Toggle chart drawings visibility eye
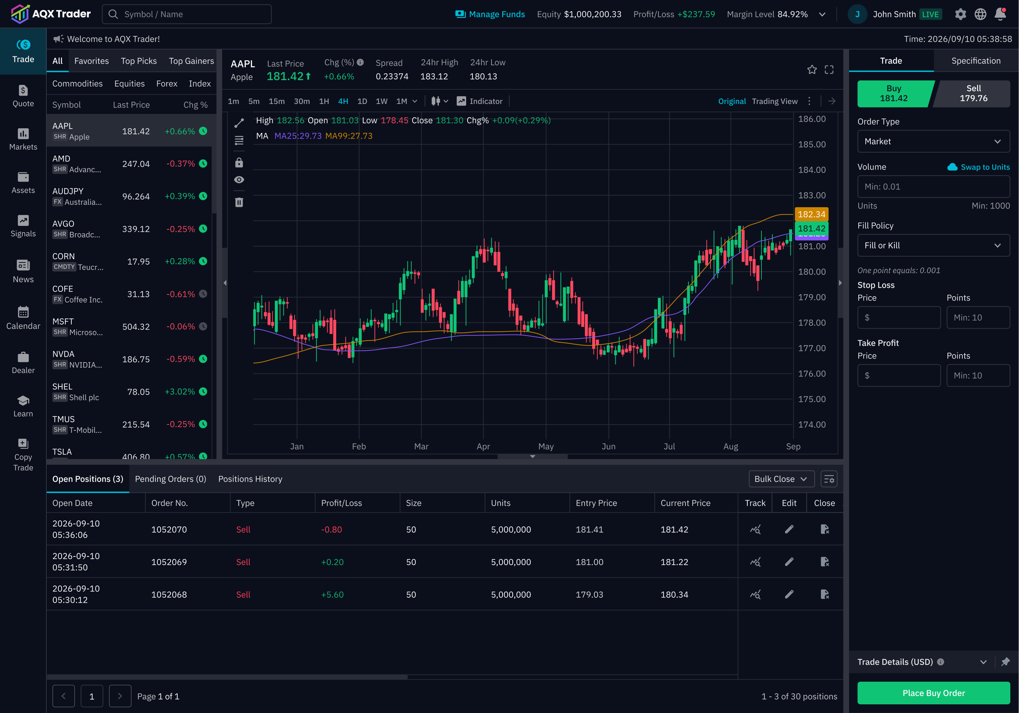The width and height of the screenshot is (1019, 713). [239, 180]
